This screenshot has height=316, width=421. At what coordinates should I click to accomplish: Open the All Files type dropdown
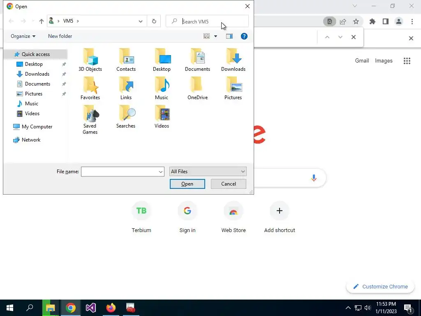pyautogui.click(x=208, y=172)
